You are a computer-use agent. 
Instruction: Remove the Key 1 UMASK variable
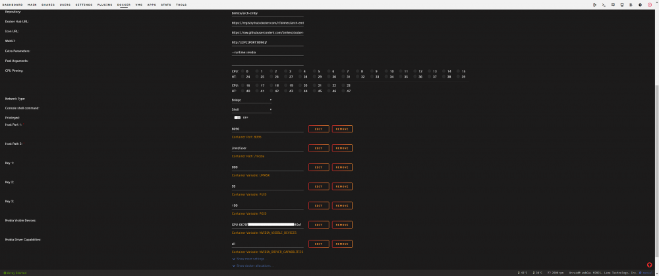click(x=342, y=167)
